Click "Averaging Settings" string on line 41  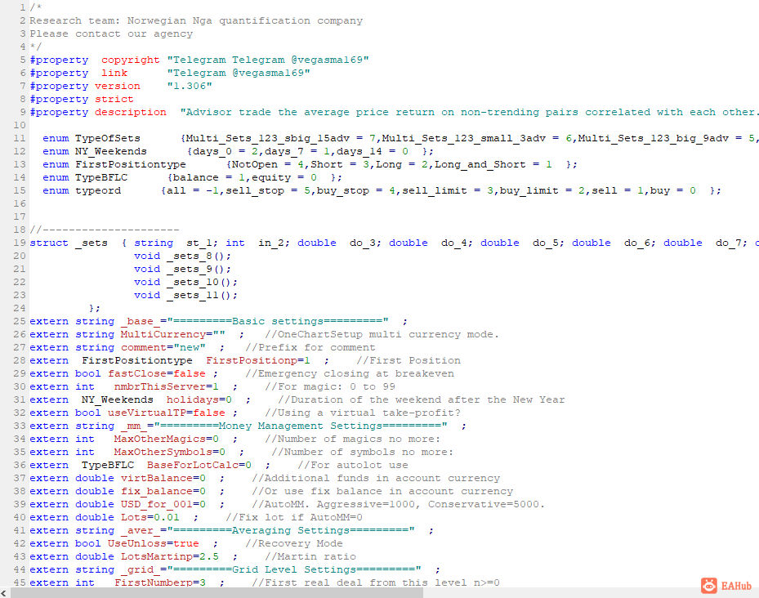pos(290,530)
